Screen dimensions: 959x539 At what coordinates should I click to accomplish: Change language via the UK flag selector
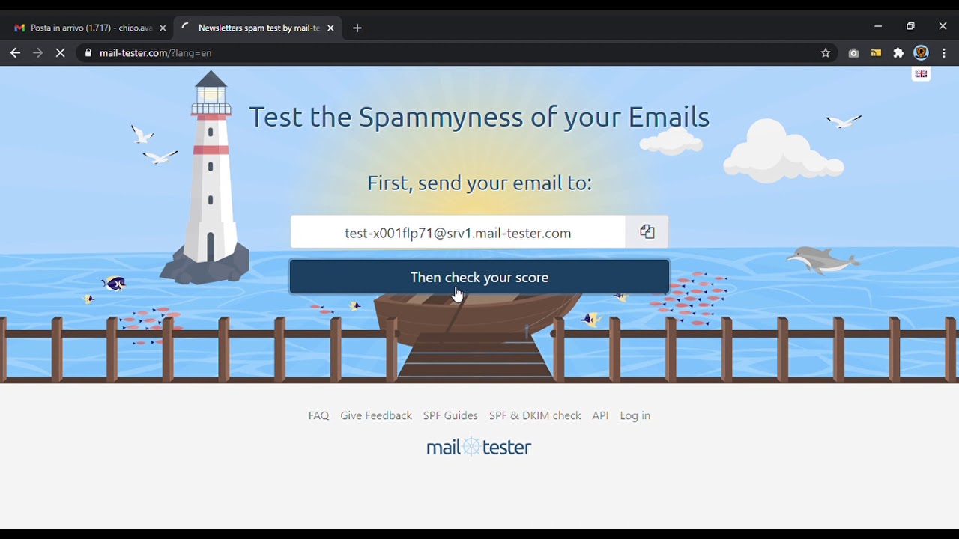[920, 74]
